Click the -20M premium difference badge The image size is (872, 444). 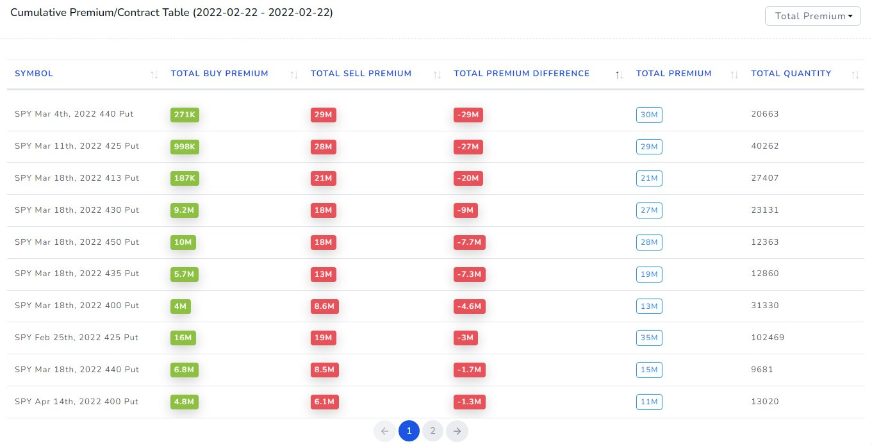pyautogui.click(x=468, y=179)
